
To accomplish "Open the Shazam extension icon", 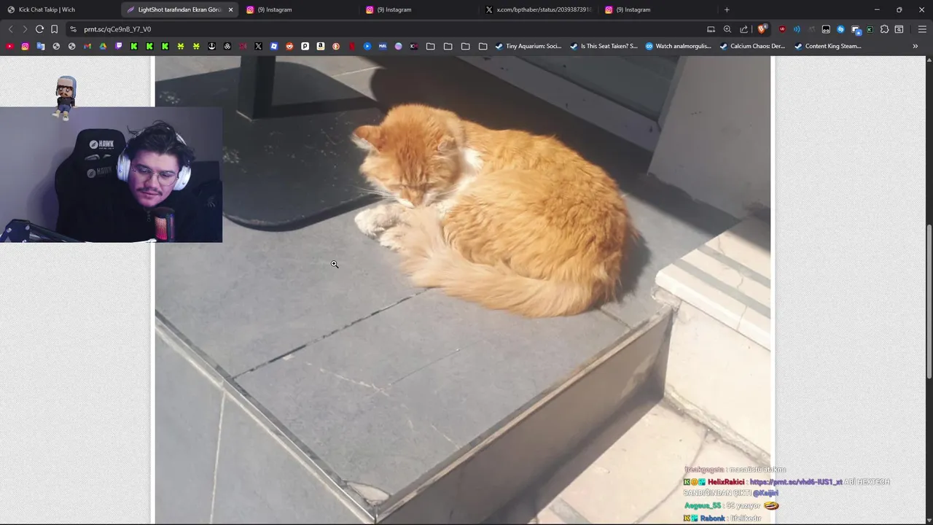I will [840, 29].
